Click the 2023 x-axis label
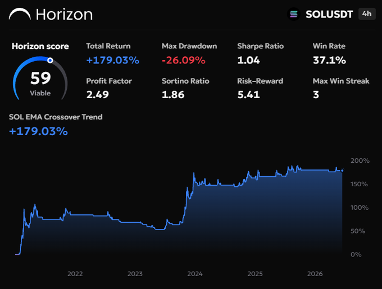 tap(135, 274)
